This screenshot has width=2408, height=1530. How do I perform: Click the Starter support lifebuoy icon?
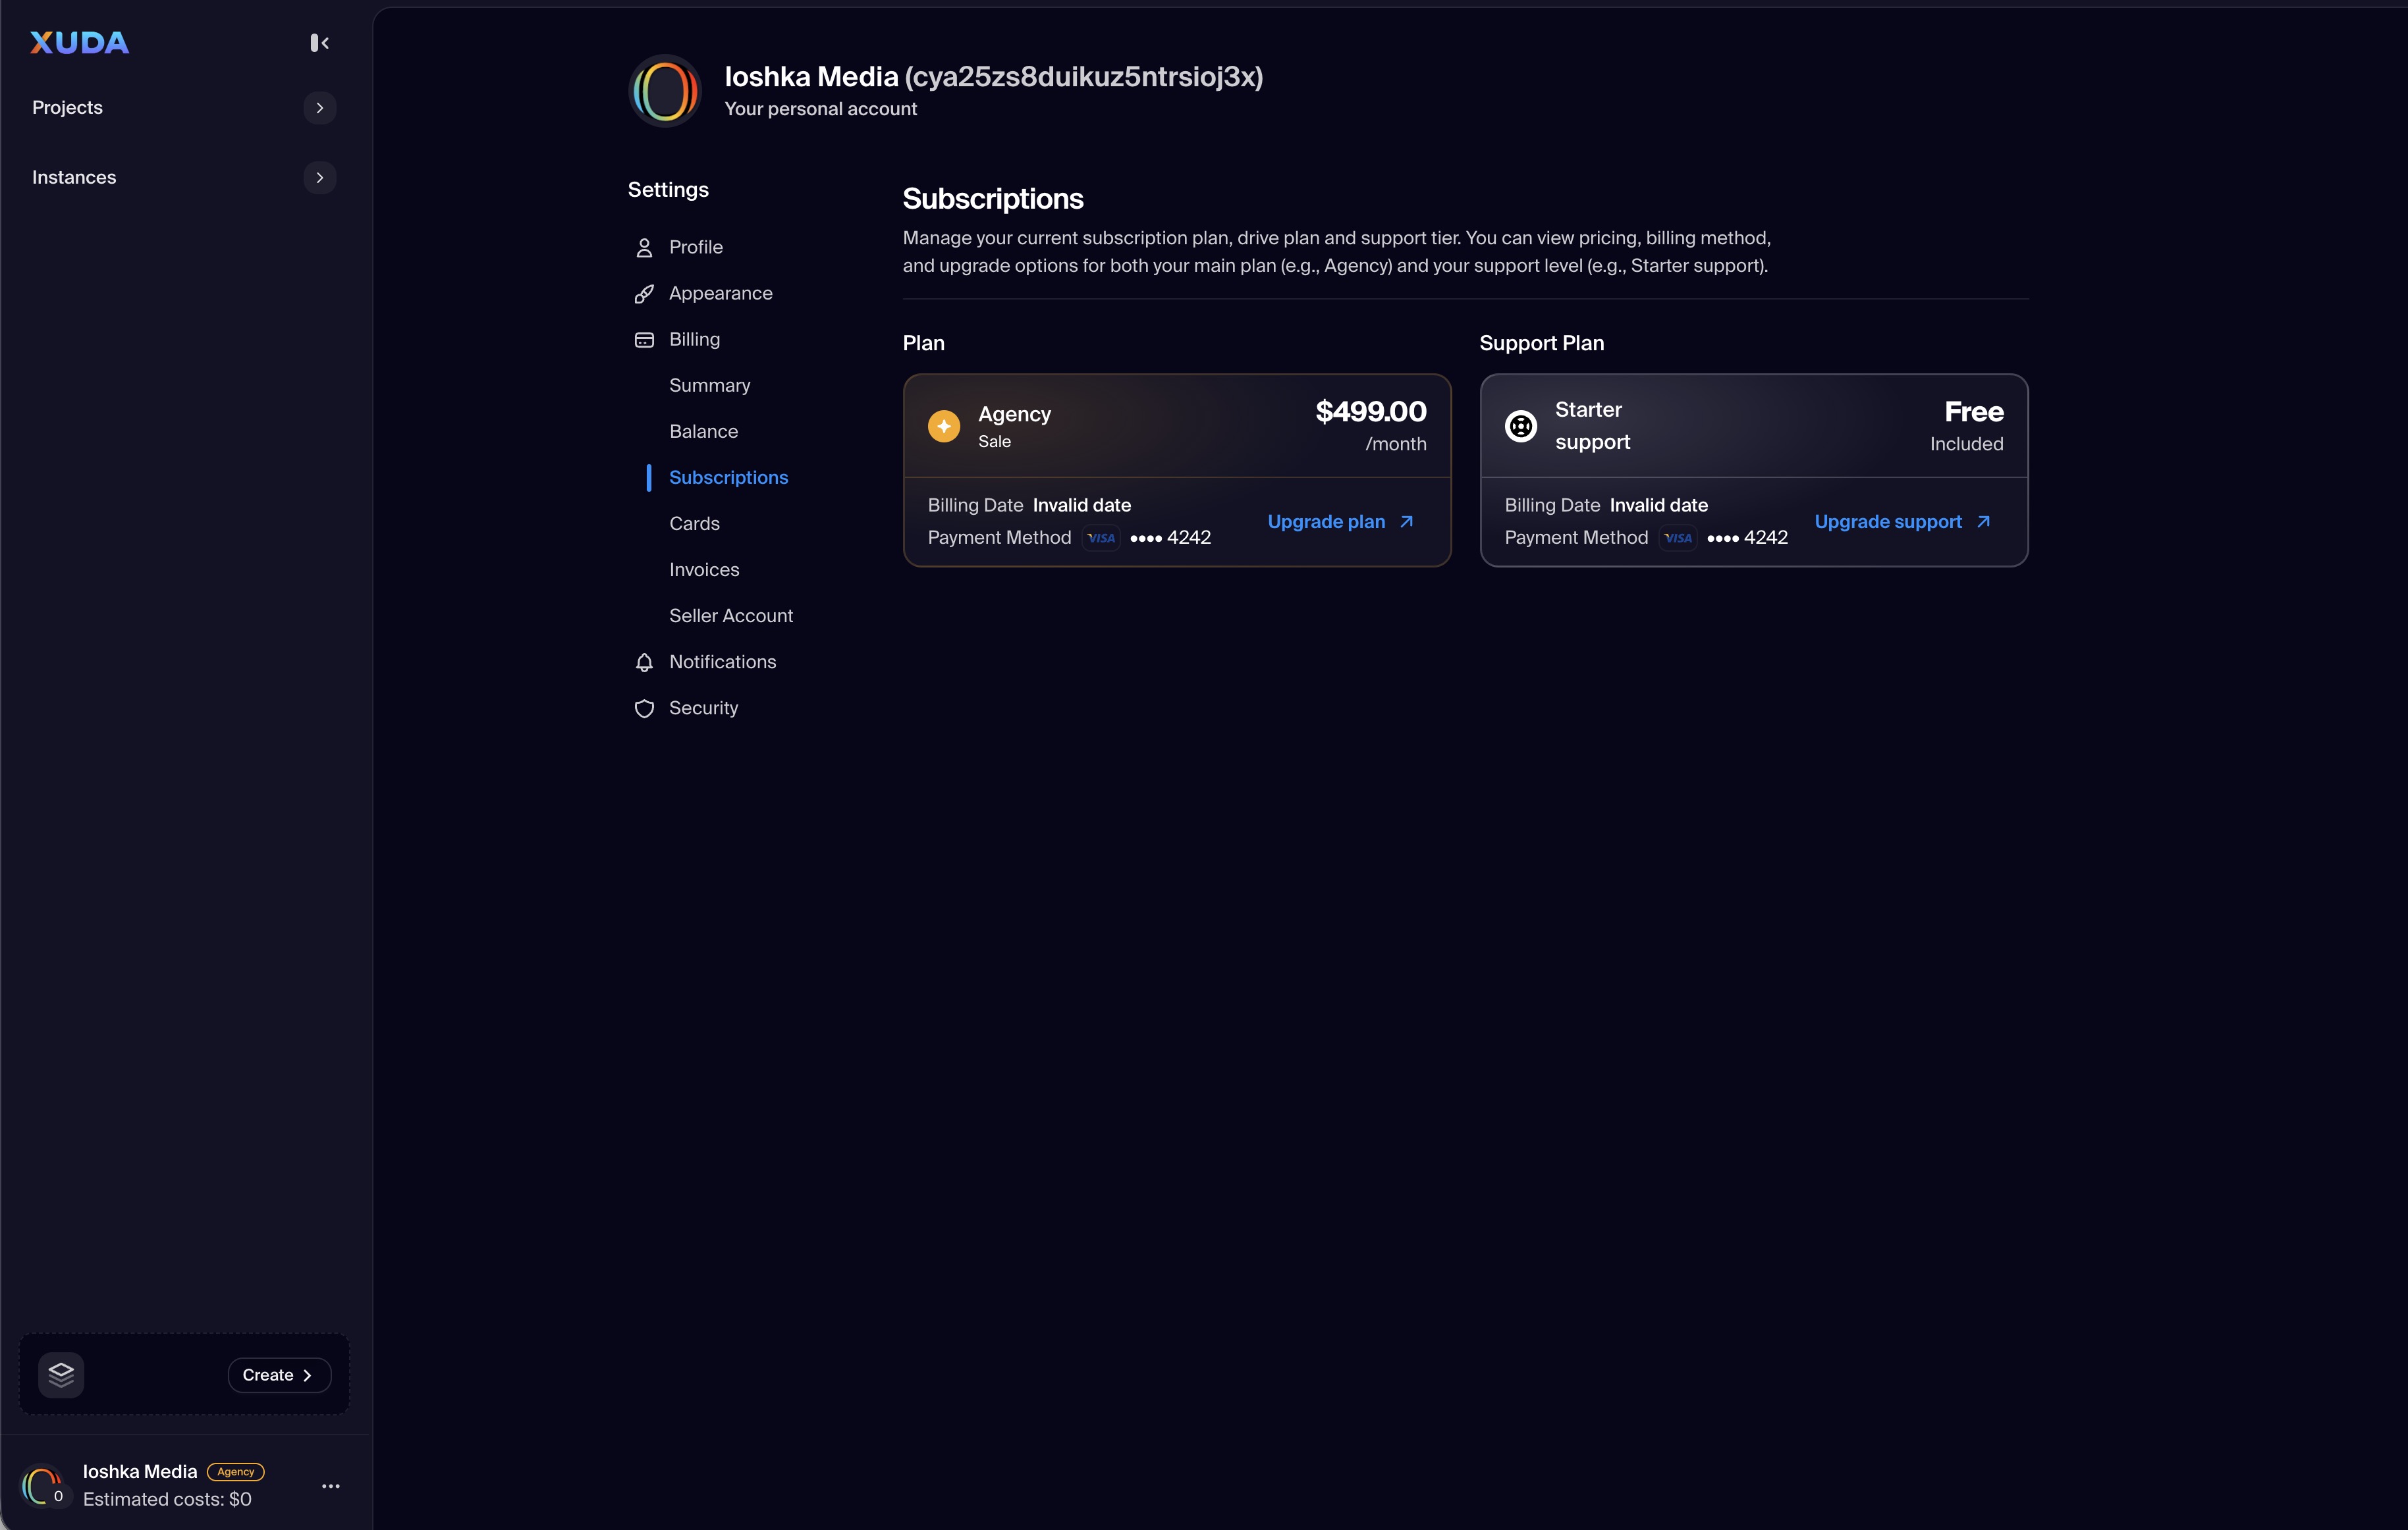coord(1520,426)
